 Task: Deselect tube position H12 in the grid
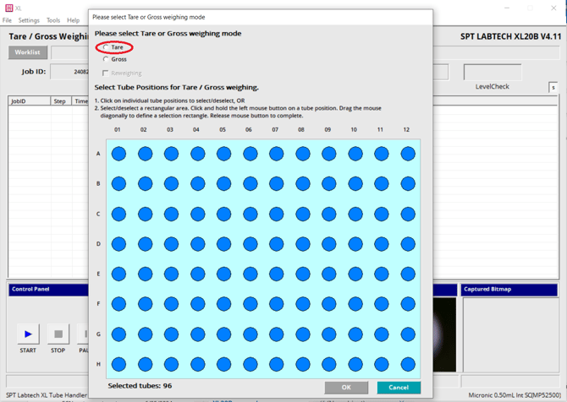[x=408, y=364]
